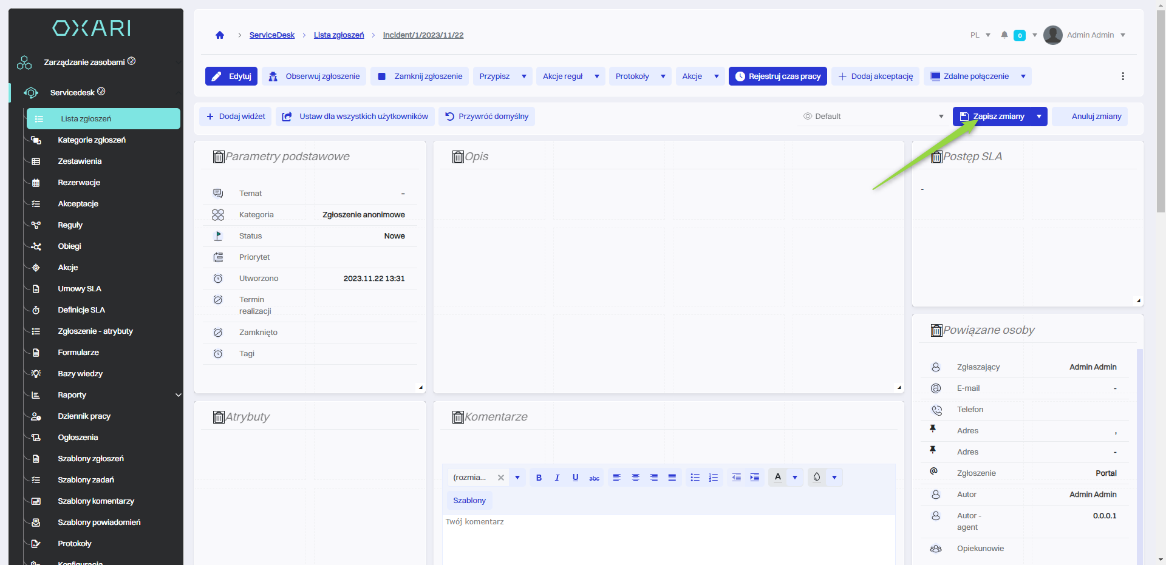
Task: Toggle italic formatting in comment editor
Action: [557, 478]
